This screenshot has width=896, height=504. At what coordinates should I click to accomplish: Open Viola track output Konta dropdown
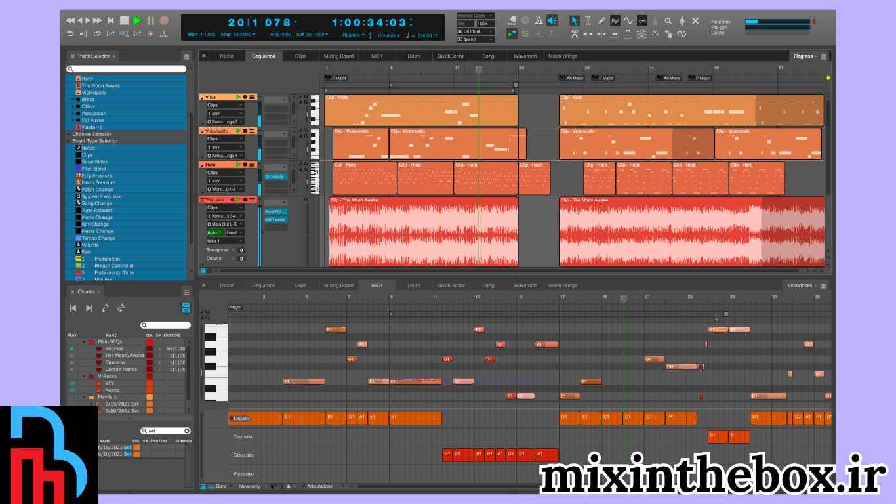coord(225,122)
